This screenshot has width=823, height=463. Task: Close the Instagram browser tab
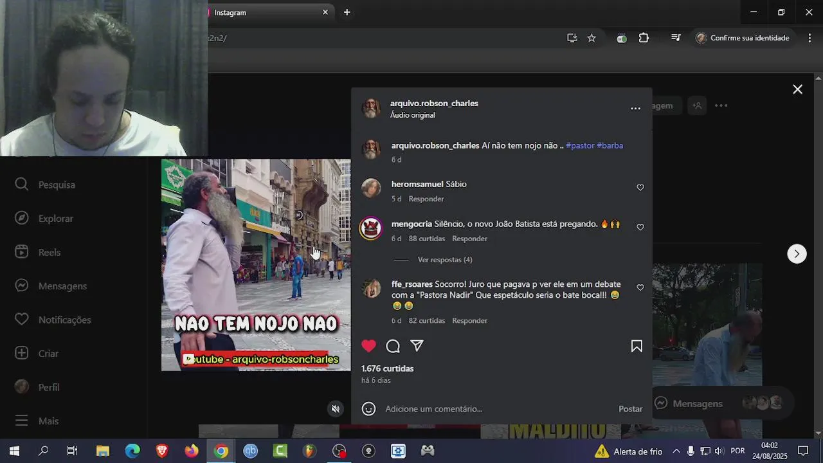(325, 12)
